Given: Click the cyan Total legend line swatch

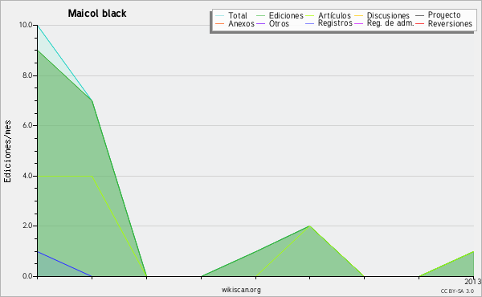Looking at the screenshot, I should [219, 16].
